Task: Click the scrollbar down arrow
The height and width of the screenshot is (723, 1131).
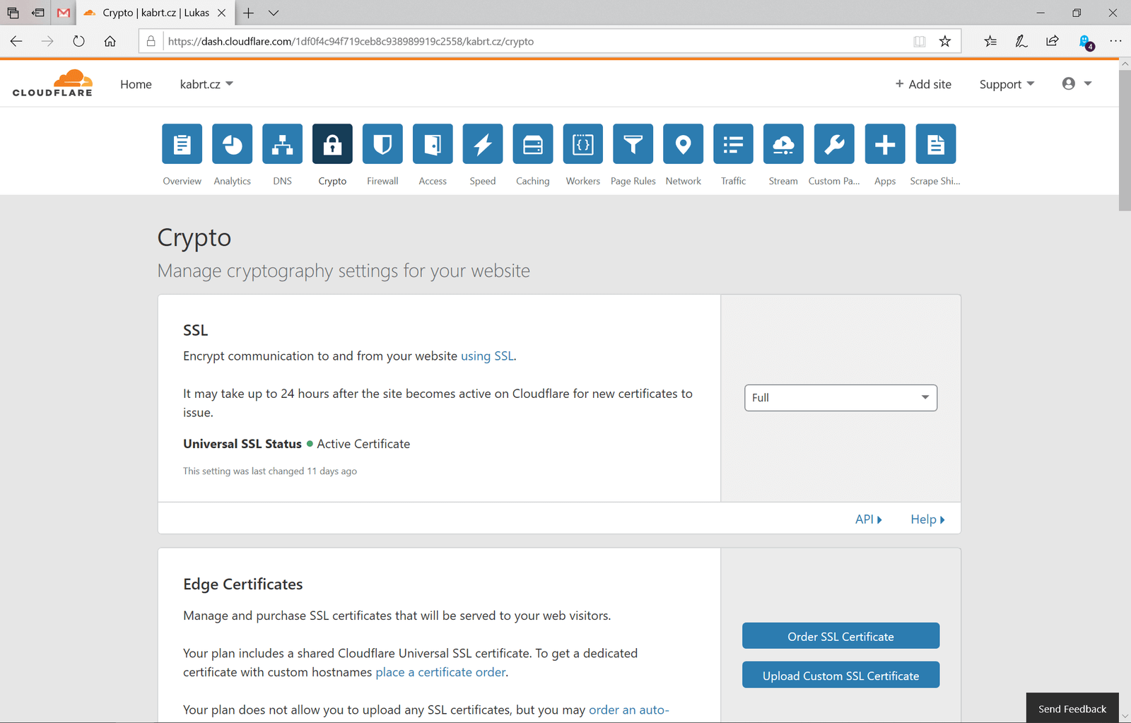Action: (1125, 717)
